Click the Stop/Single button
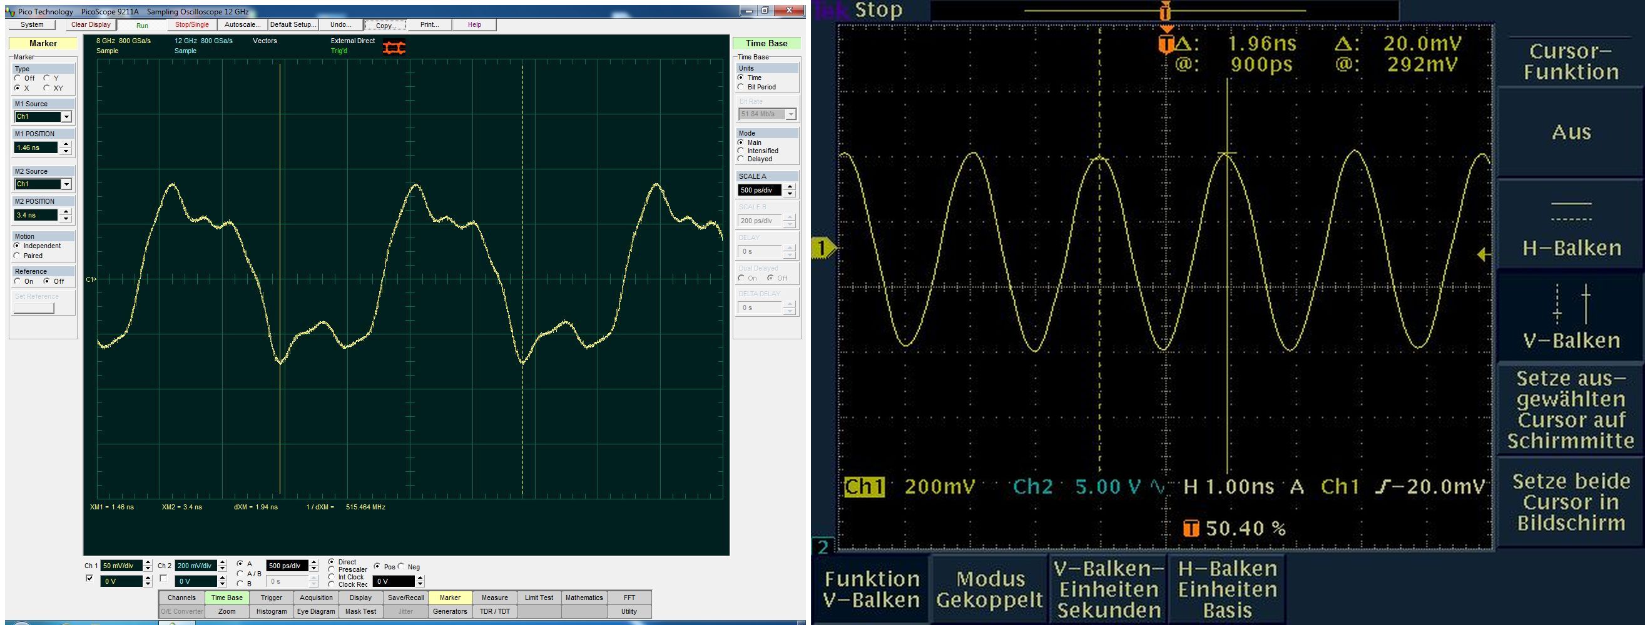 click(x=191, y=25)
